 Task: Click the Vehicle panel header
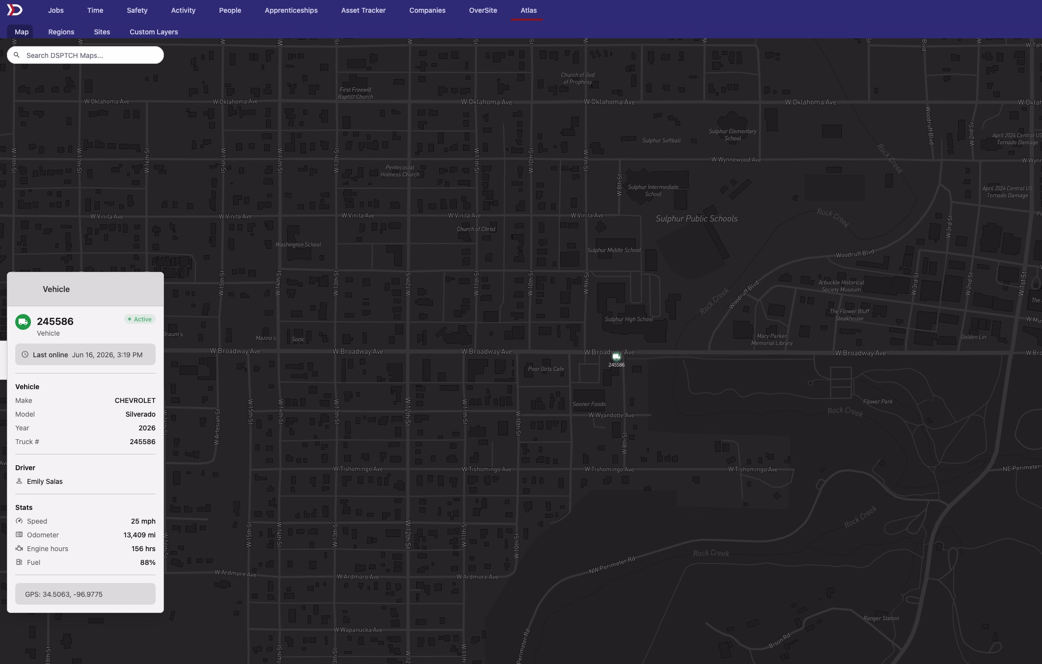pyautogui.click(x=85, y=289)
